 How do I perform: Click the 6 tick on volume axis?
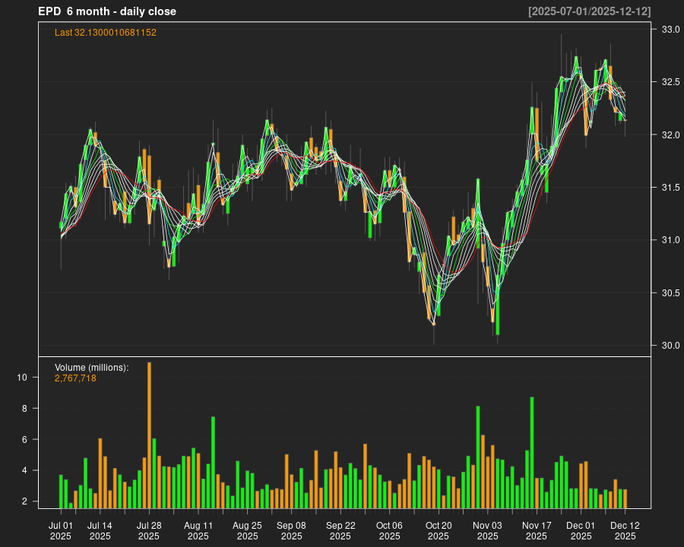[23, 440]
